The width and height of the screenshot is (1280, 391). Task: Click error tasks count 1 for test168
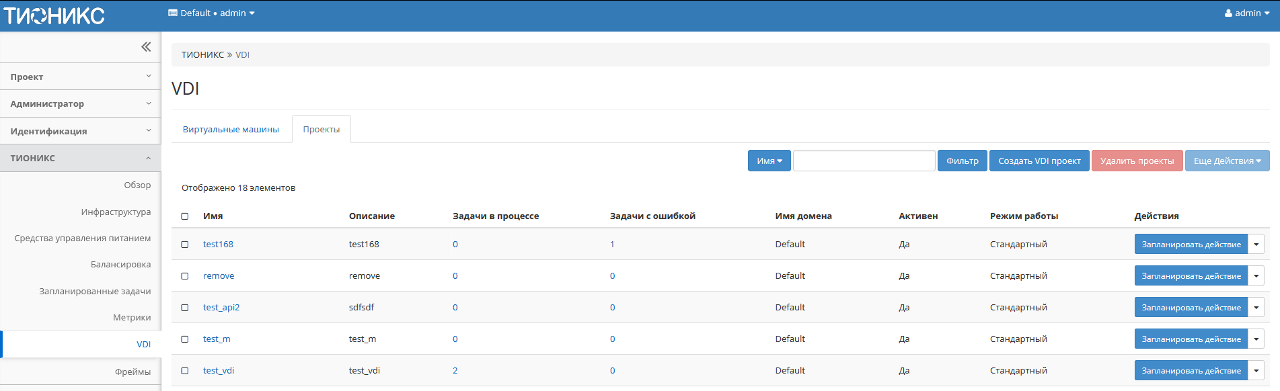point(612,244)
